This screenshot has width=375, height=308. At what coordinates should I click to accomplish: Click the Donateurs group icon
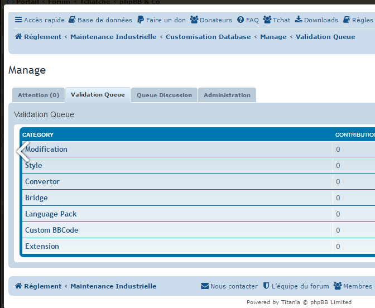194,20
